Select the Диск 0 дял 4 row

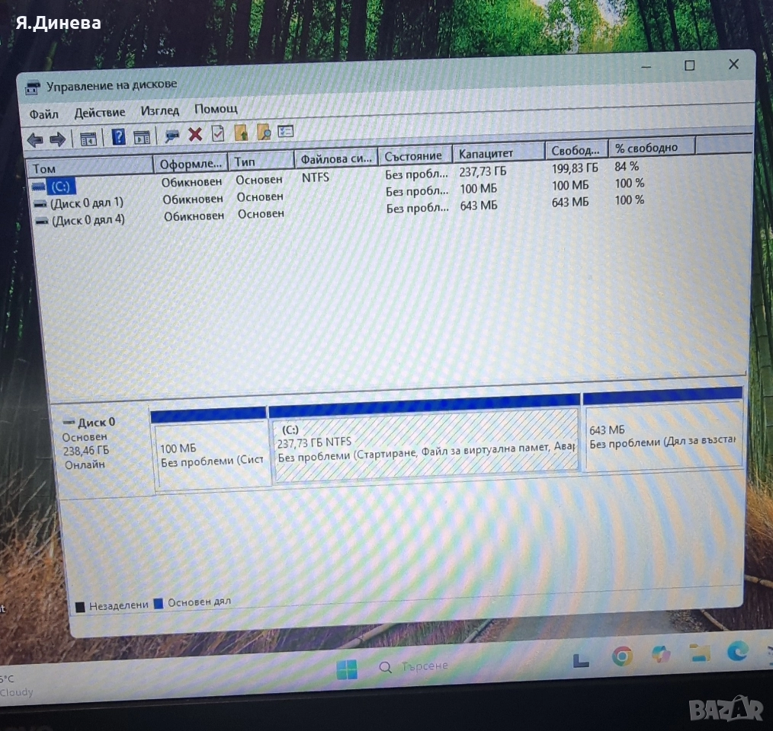click(x=87, y=220)
